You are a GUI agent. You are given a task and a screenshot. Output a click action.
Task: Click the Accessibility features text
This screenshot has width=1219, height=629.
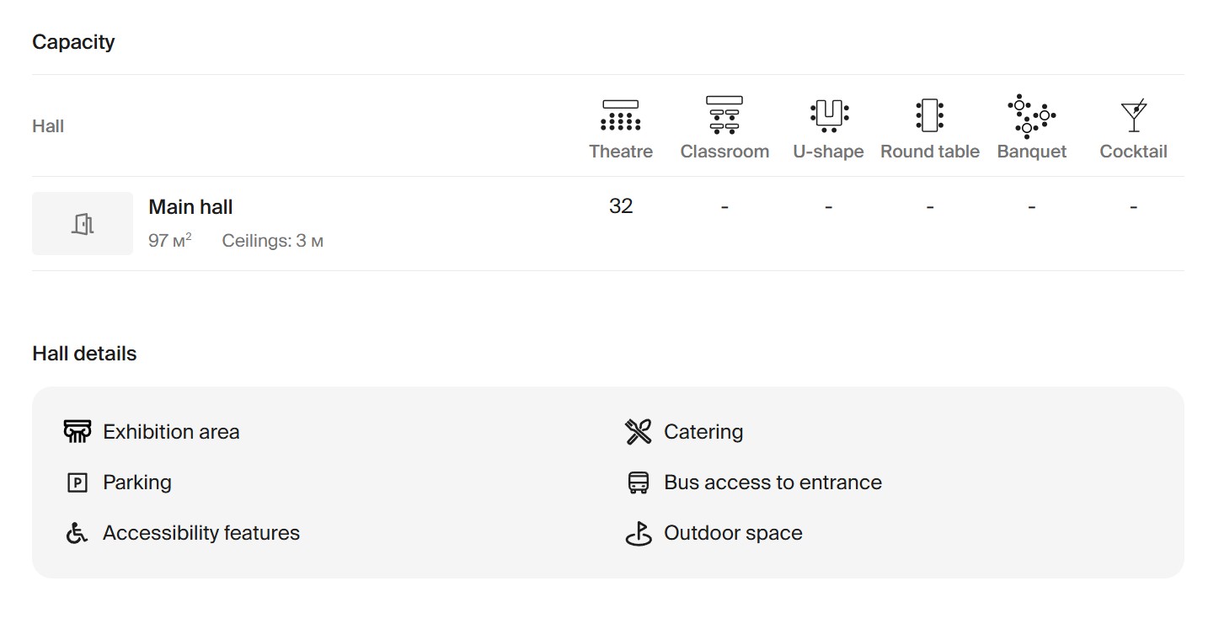tap(201, 533)
